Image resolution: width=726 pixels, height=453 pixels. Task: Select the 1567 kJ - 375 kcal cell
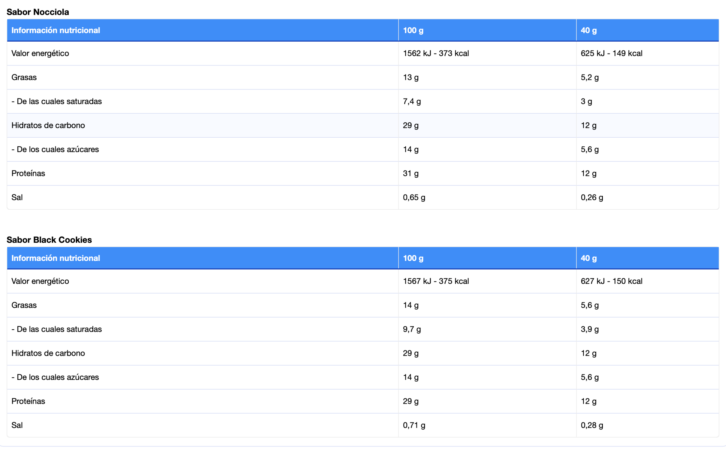point(436,281)
